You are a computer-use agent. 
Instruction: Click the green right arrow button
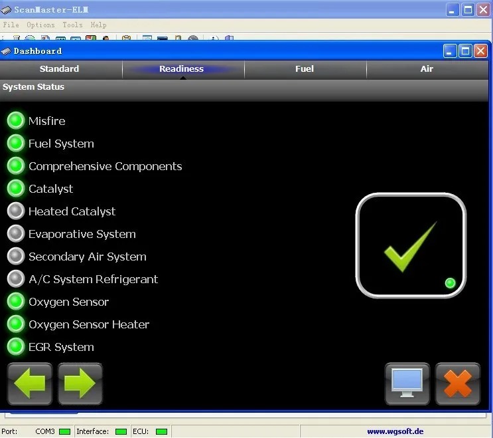(80, 383)
